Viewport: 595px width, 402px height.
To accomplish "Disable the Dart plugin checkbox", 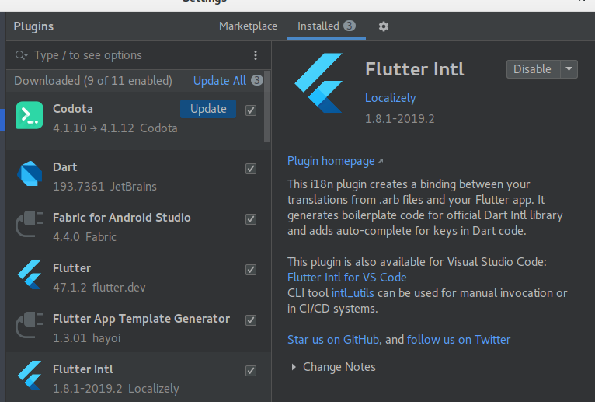I will [251, 168].
